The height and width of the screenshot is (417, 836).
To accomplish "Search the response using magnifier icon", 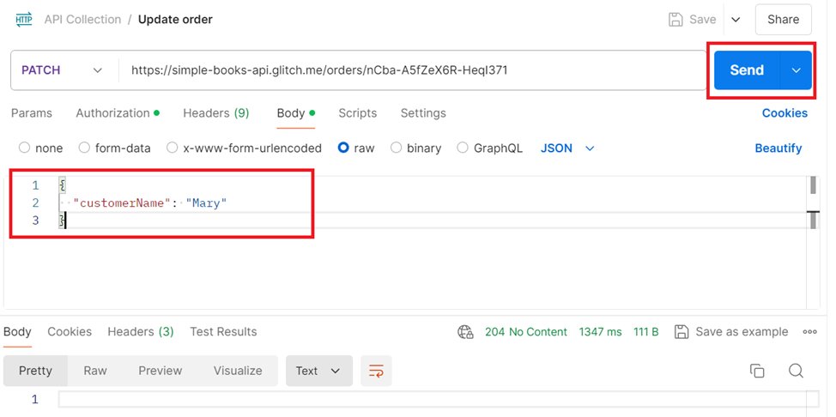I will (796, 371).
